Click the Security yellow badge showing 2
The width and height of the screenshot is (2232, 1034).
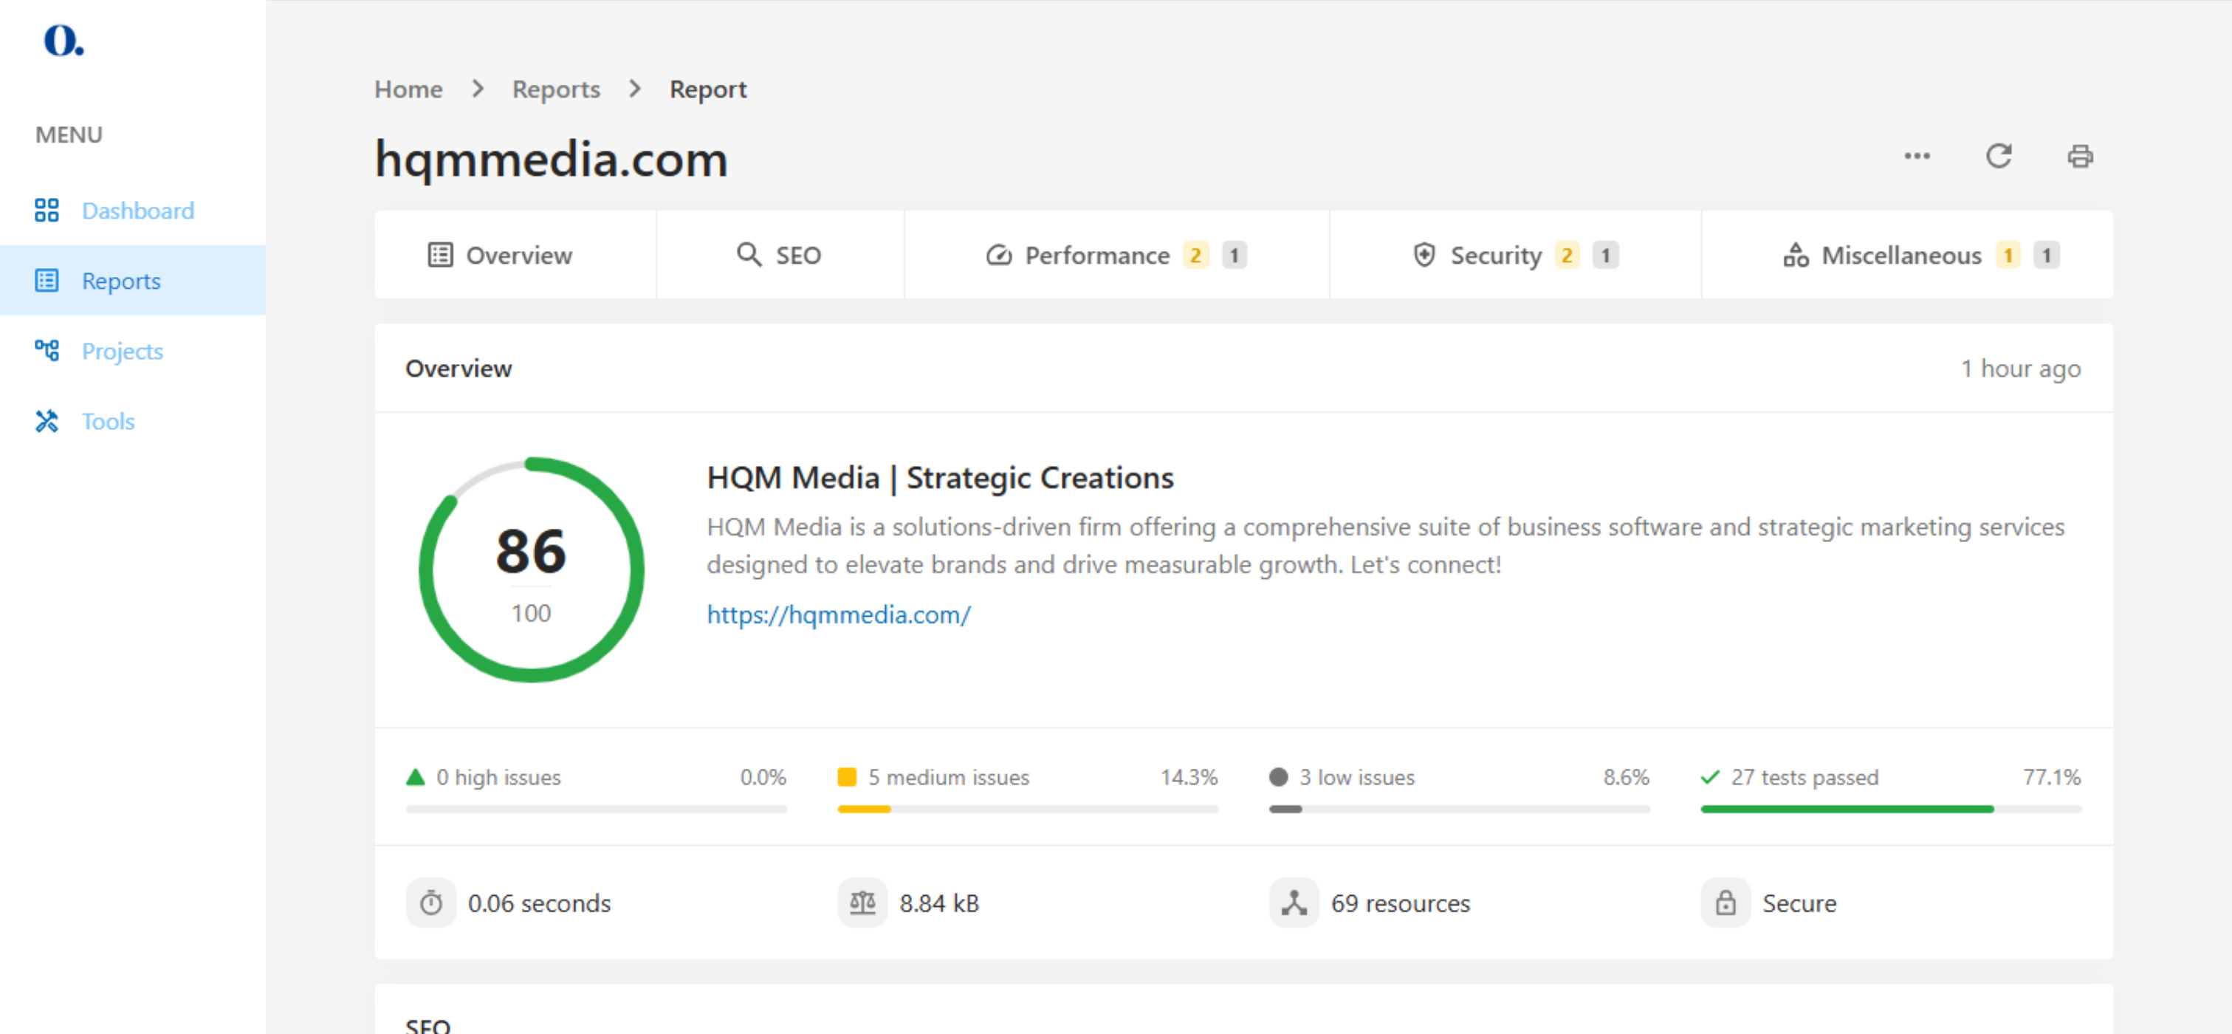click(x=1567, y=255)
